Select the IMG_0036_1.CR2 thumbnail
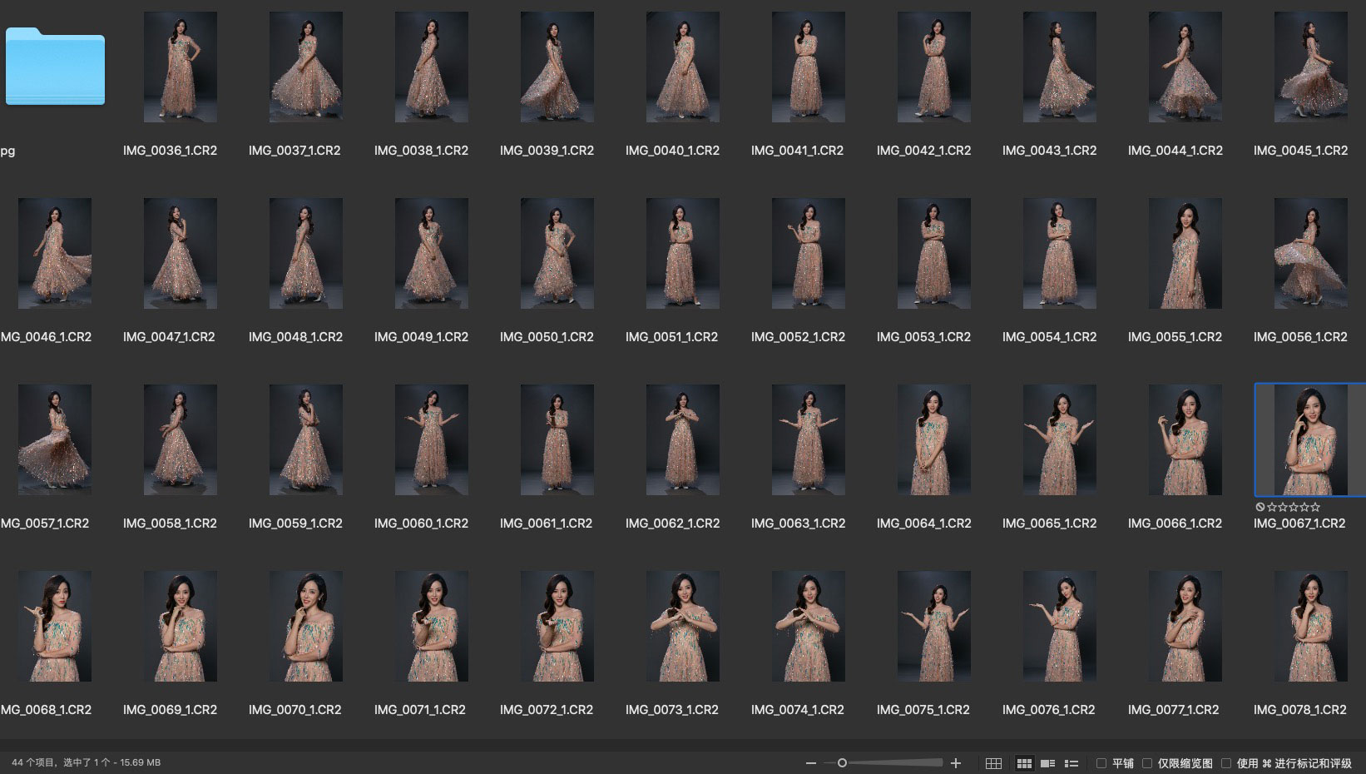This screenshot has width=1366, height=774. (x=181, y=67)
